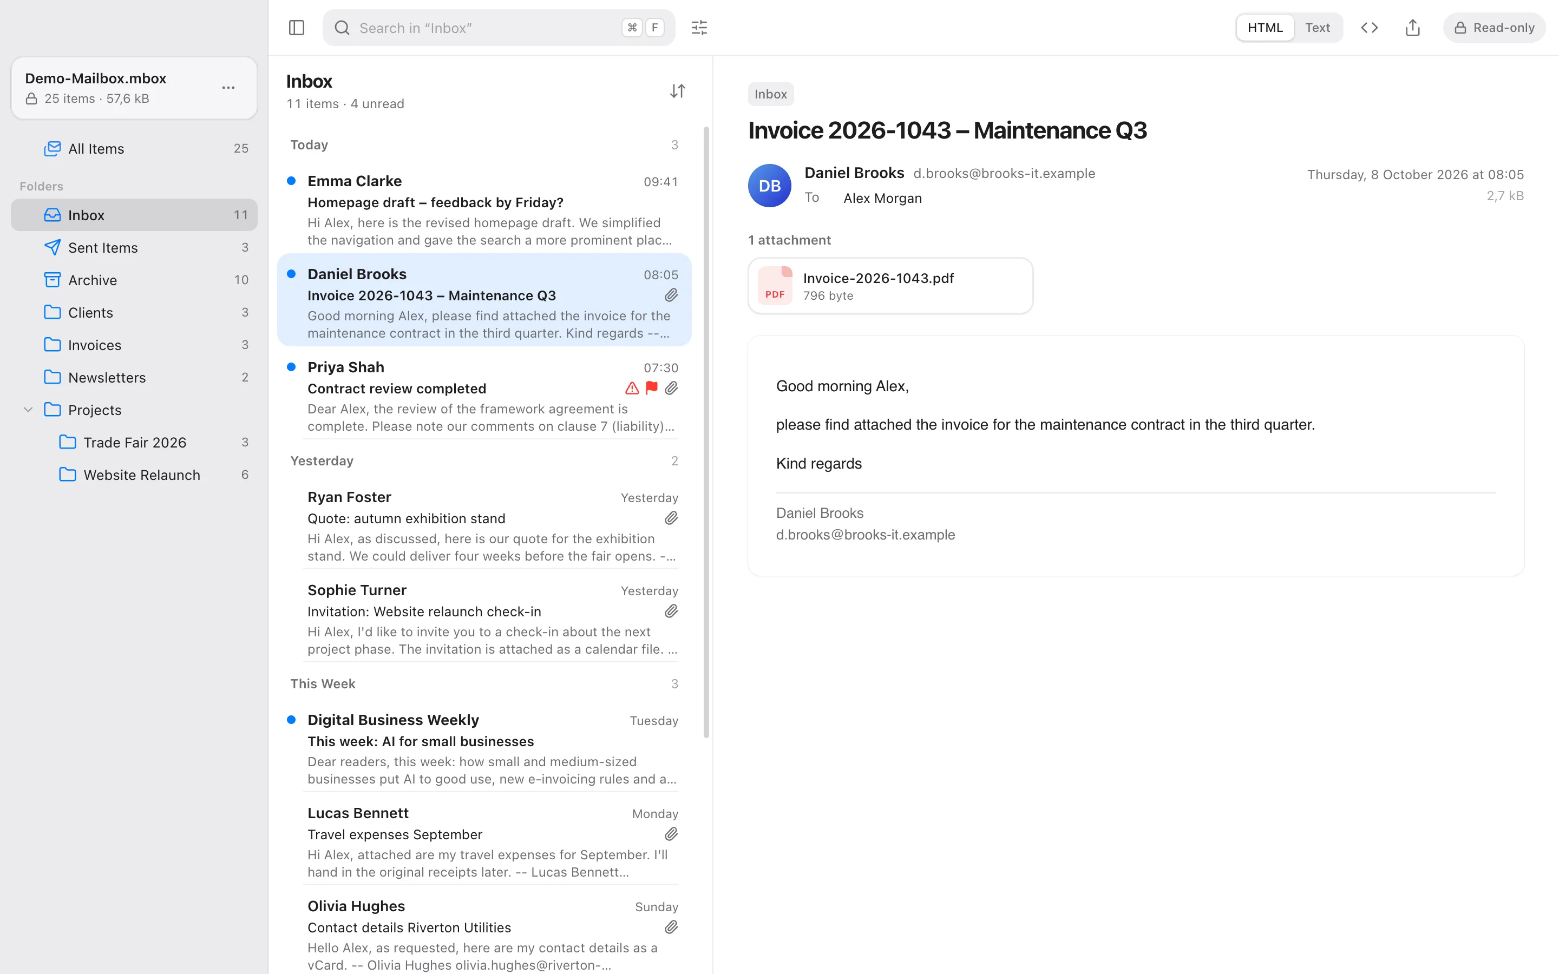
Task: Click the DB sender avatar
Action: pyautogui.click(x=769, y=186)
